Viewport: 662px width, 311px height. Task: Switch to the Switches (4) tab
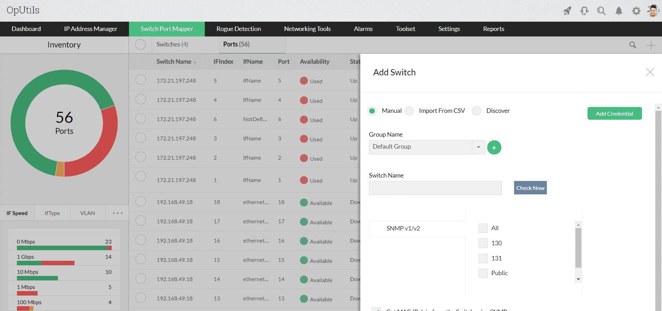pos(172,44)
